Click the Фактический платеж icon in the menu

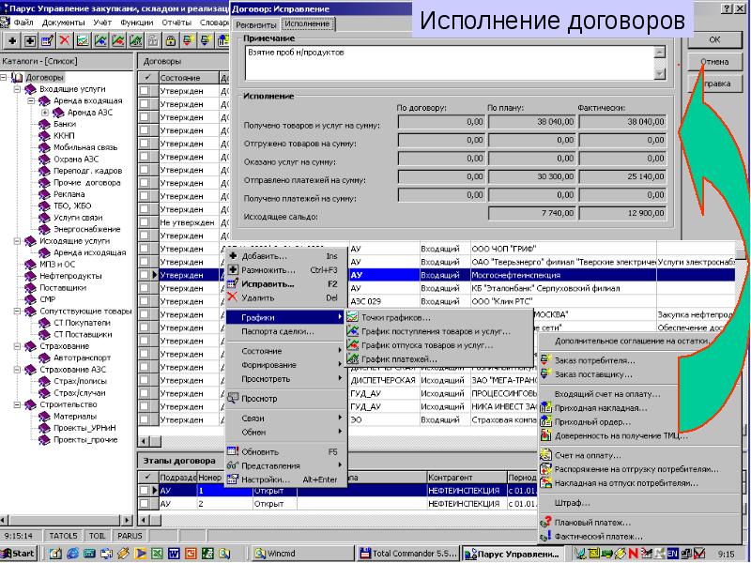click(x=546, y=537)
